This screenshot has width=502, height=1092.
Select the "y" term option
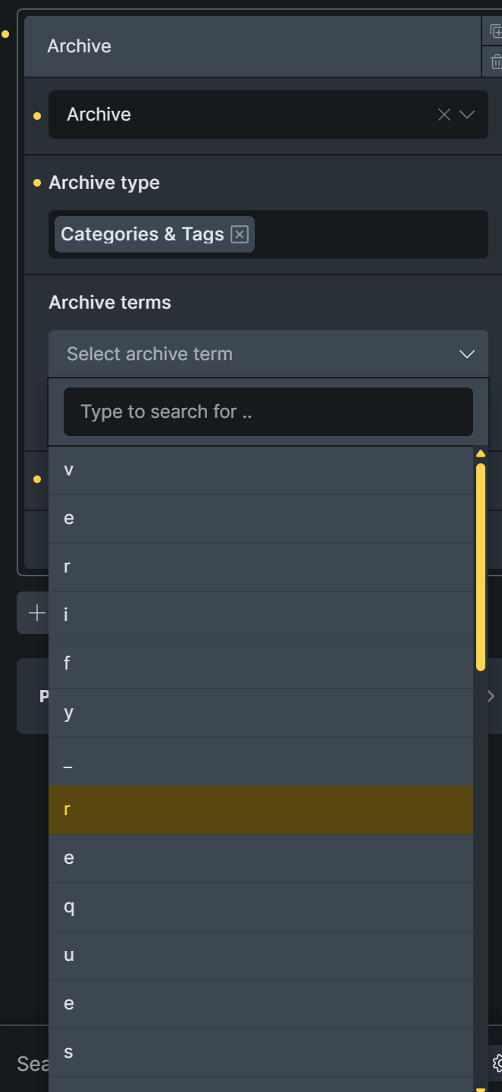point(261,713)
